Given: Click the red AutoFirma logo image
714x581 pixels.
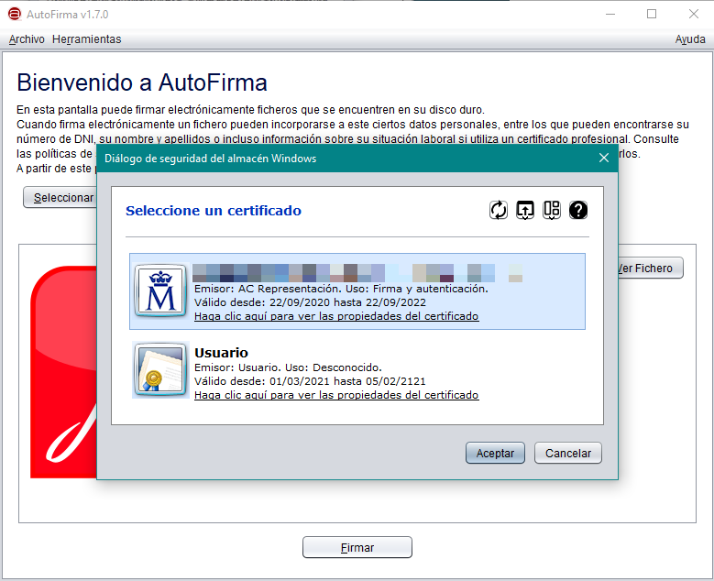Looking at the screenshot, I should pyautogui.click(x=64, y=372).
